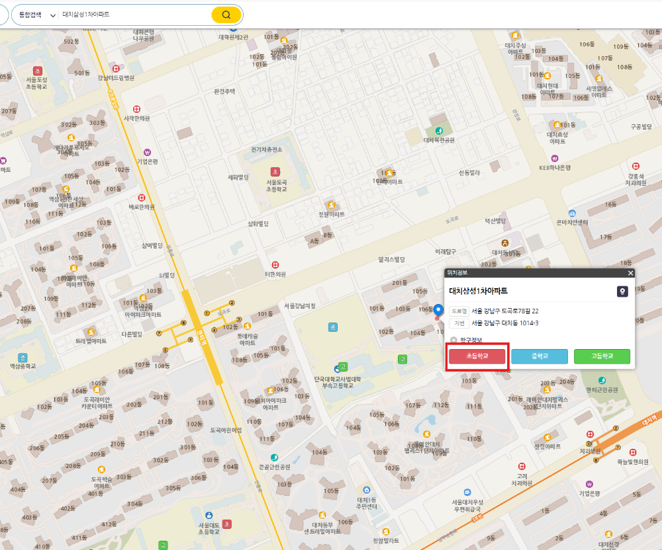This screenshot has height=550, width=662.
Task: Click the 대치목련공원 park icon
Action: pos(439,131)
